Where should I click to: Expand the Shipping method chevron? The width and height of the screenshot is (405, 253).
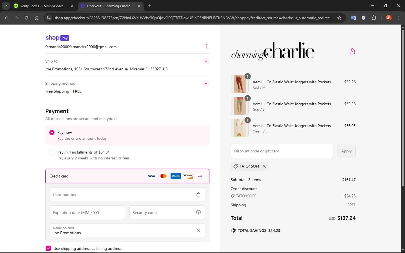tap(206, 83)
